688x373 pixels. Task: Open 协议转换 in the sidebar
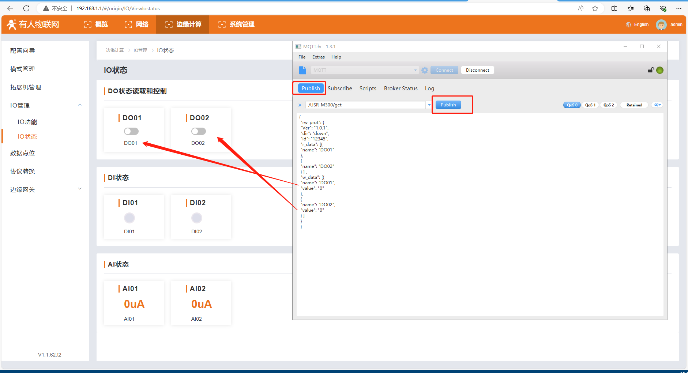pos(23,172)
